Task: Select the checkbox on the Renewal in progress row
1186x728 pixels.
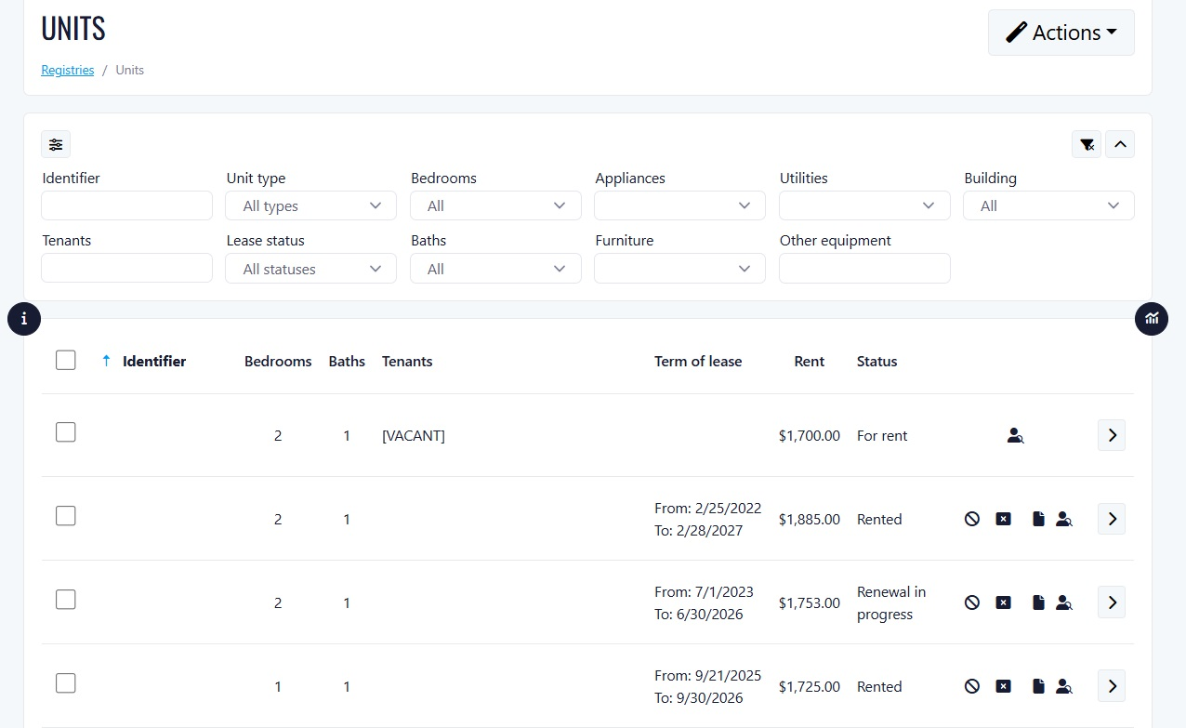Action: coord(65,600)
